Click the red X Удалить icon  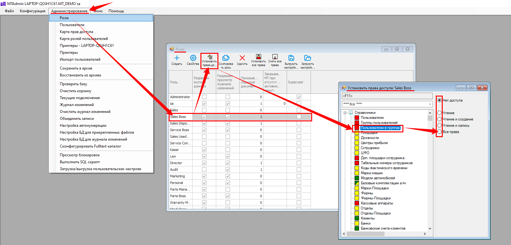[242, 58]
